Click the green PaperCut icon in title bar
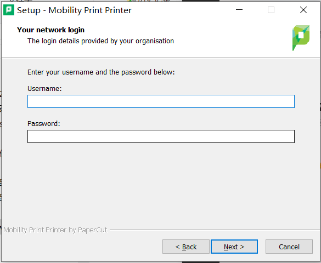The image size is (321, 263). (x=9, y=10)
